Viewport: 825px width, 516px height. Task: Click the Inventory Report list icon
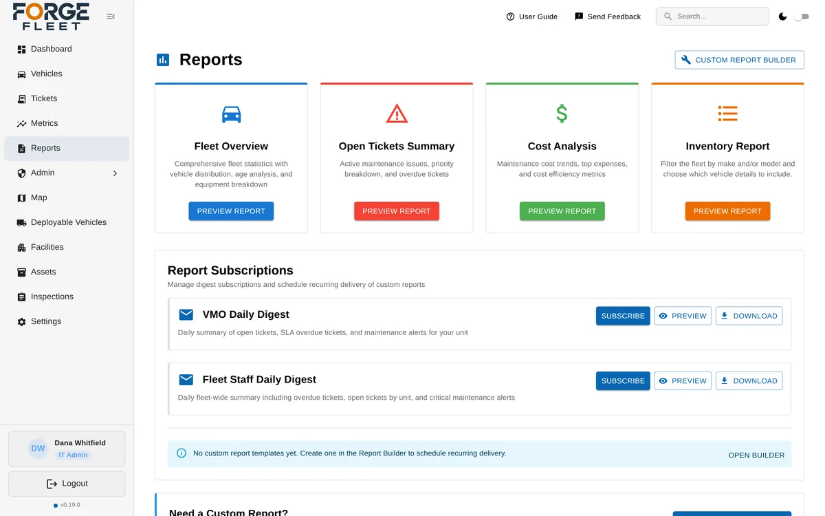[x=727, y=114]
